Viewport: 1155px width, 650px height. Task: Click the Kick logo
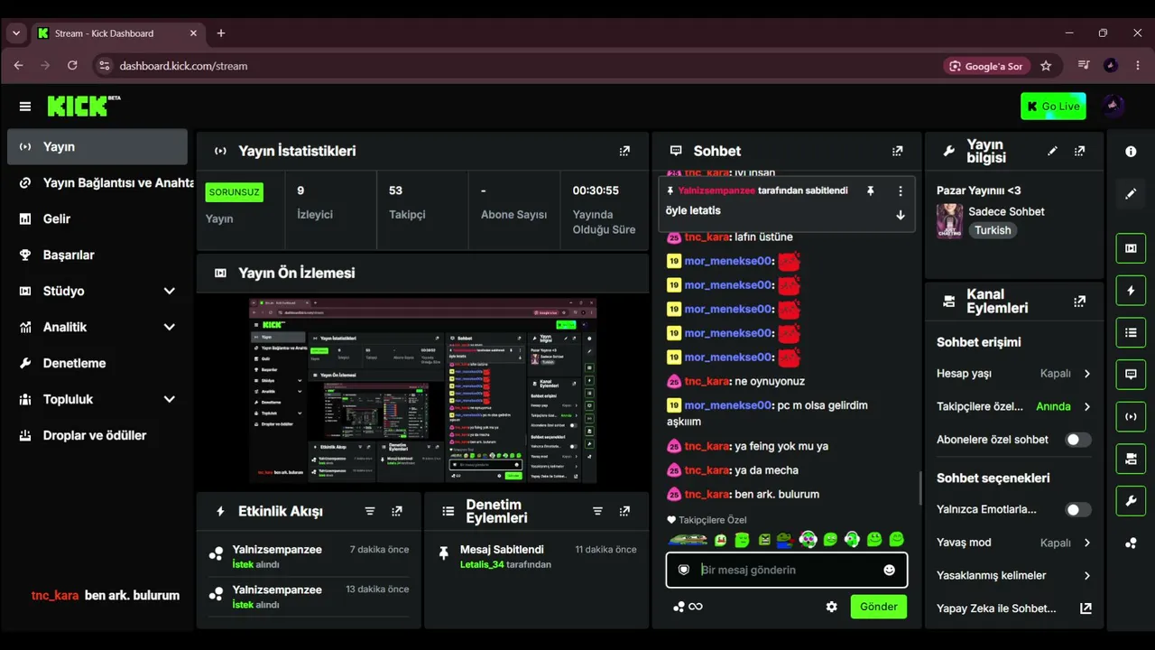click(x=83, y=106)
